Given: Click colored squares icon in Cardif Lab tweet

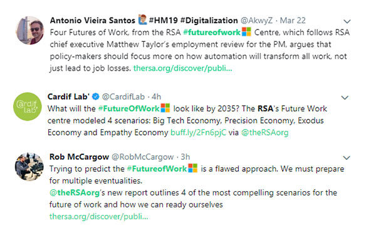Looking at the screenshot, I should point(165,108).
